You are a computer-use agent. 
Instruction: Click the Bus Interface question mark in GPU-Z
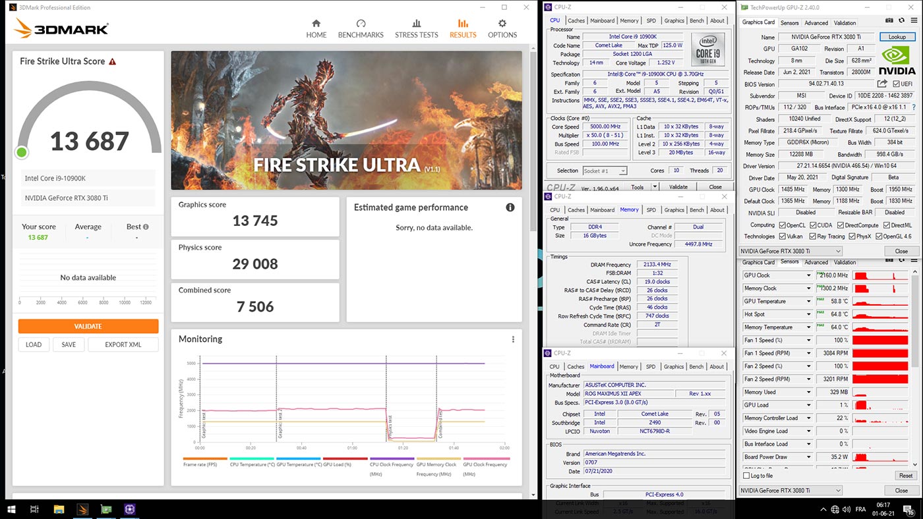913,107
